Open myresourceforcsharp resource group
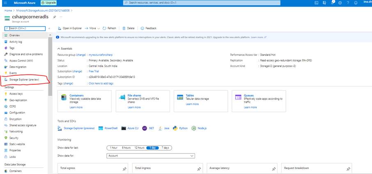This screenshot has width=372, height=174. tap(101, 55)
